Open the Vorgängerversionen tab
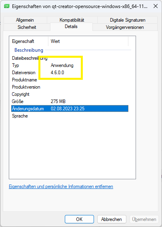 (x=125, y=27)
